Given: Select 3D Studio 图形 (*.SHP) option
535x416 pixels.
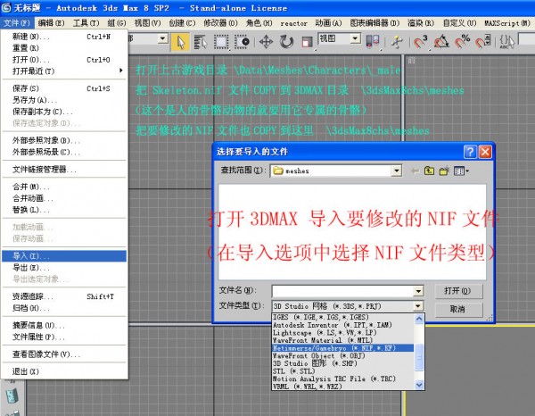Looking at the screenshot, I should coord(342,363).
